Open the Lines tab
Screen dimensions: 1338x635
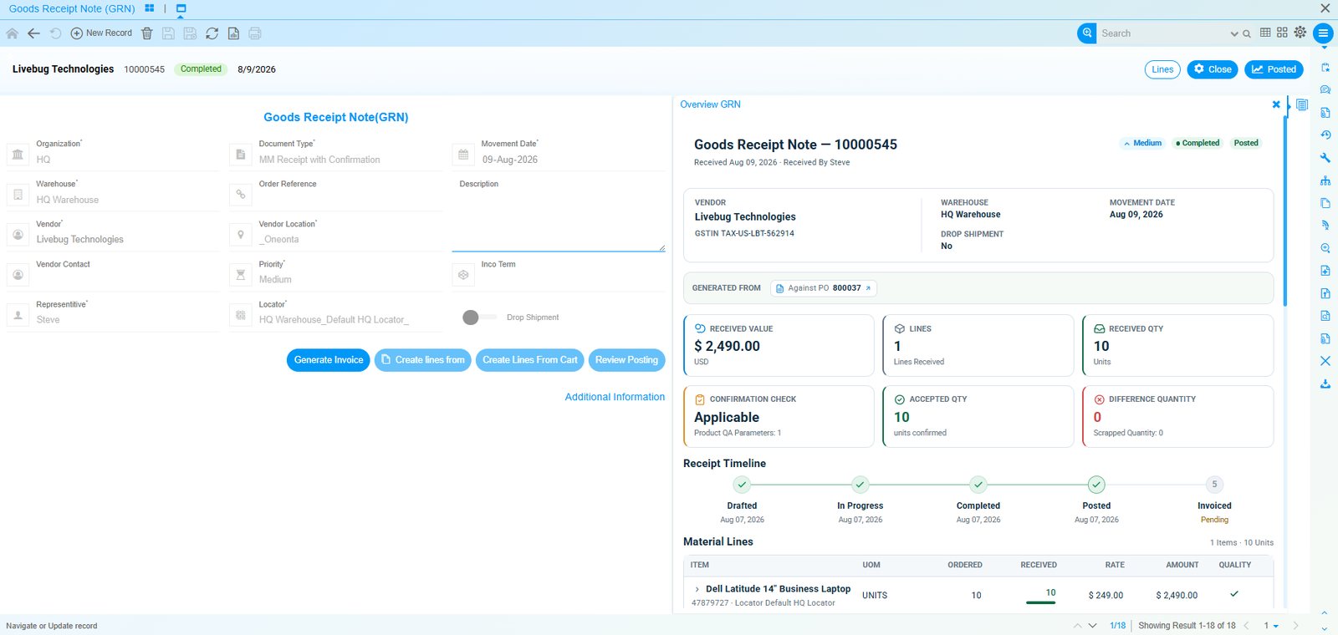1162,69
